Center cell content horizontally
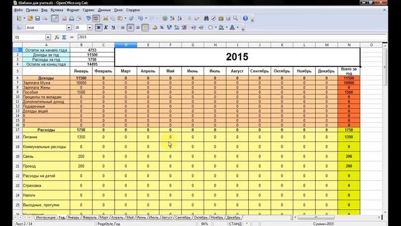Image resolution: width=401 pixels, height=226 pixels. [x=130, y=28]
